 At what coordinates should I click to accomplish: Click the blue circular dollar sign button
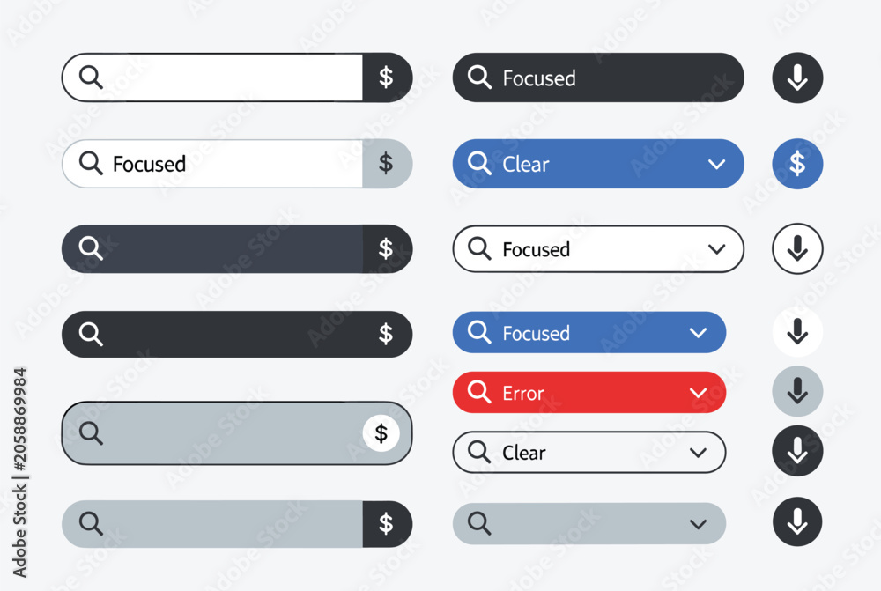(797, 164)
